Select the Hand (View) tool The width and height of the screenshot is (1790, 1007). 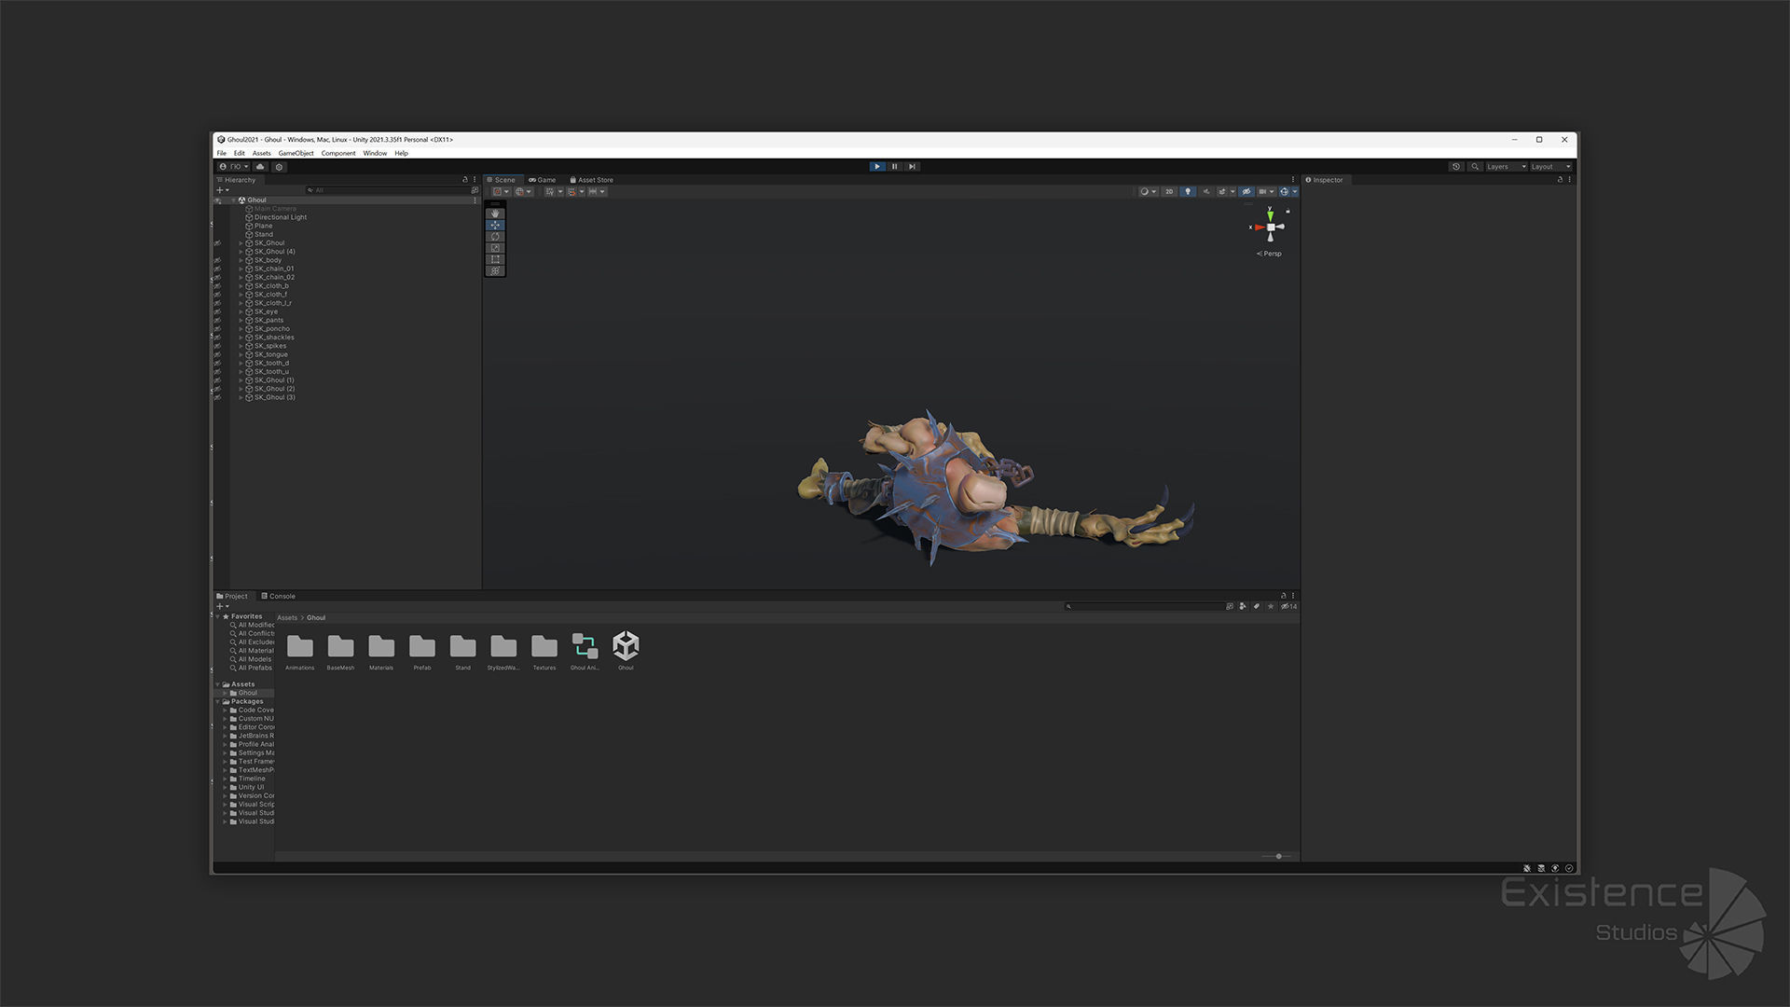[x=495, y=214]
